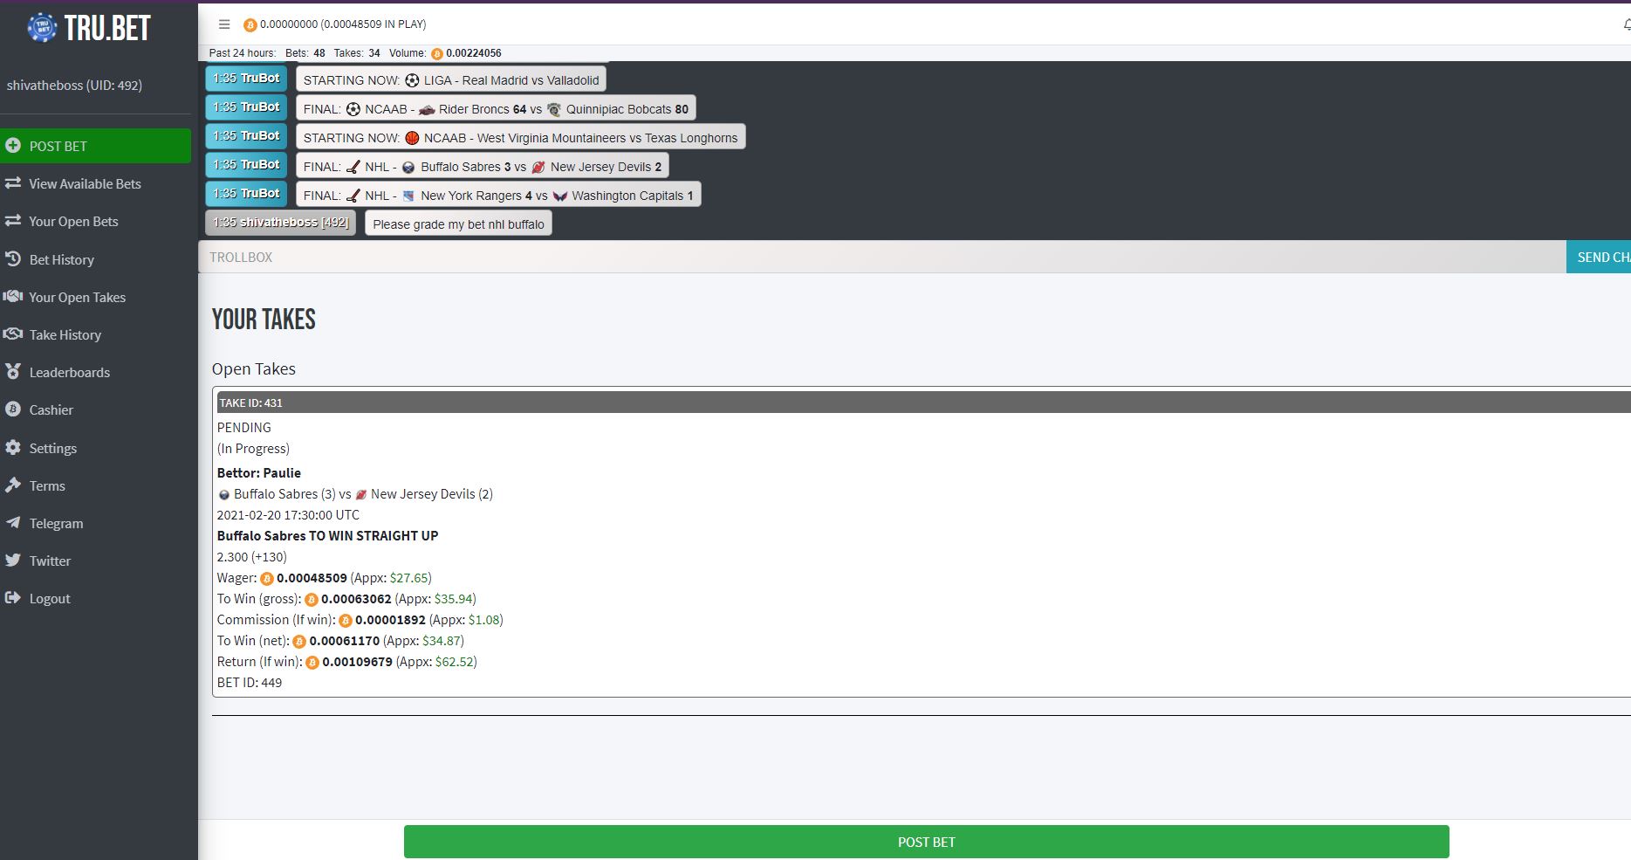Click the To Win (gross) amount 0.00063062
Image resolution: width=1631 pixels, height=860 pixels.
[356, 599]
